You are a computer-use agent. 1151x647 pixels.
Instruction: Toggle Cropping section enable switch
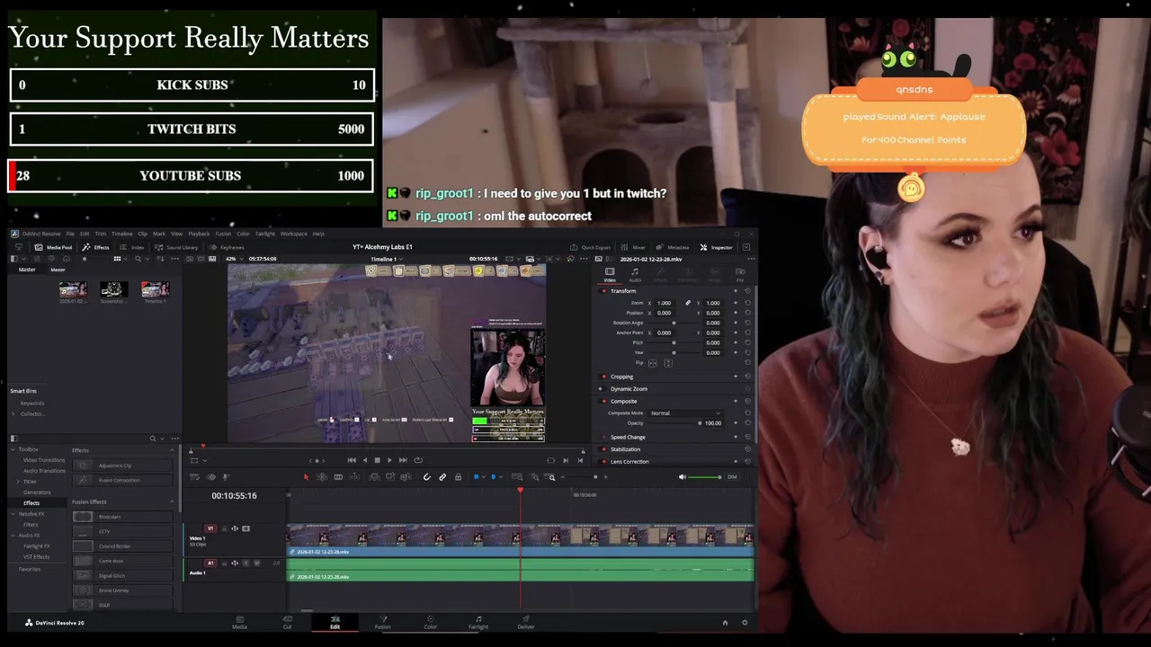point(603,377)
